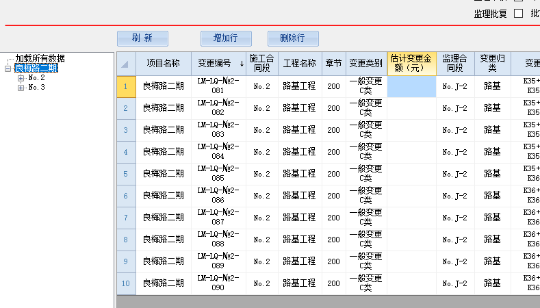The image size is (540, 308).
Task: Click the select-all corner of the grid
Action: coord(127,64)
